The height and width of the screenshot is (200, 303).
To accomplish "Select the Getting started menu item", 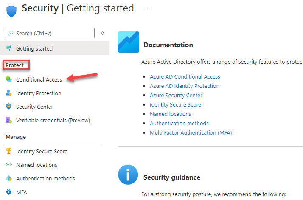I will click(x=55, y=48).
